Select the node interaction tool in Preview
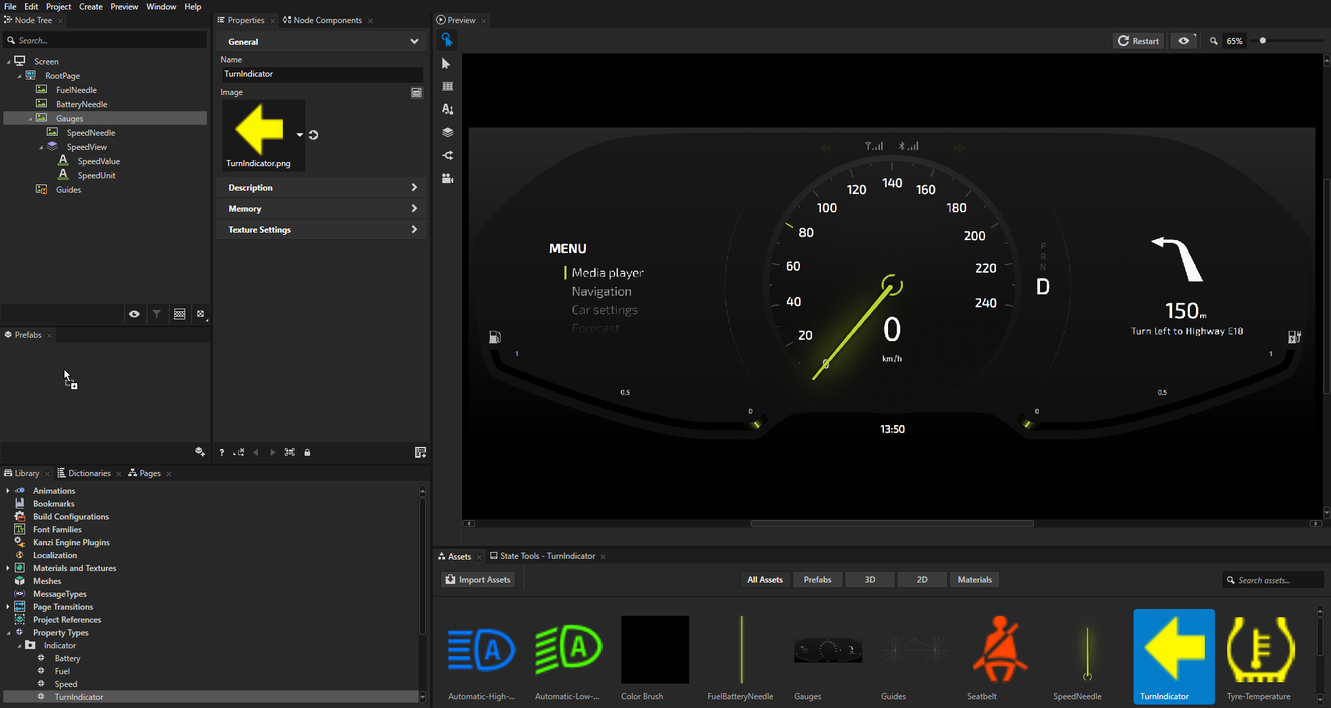Screen dimensions: 1331x708 tap(447, 40)
